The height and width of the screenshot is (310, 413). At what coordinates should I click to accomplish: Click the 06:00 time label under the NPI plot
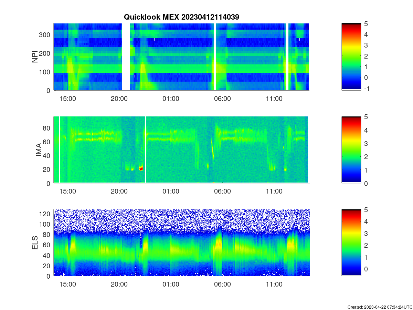(223, 99)
